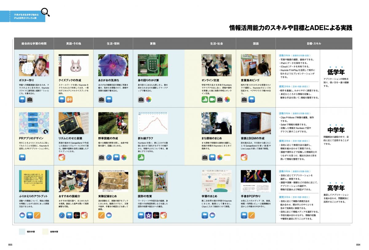
Task: Click the Numbers icon under 折れ線グラフ
Action: click(141, 157)
